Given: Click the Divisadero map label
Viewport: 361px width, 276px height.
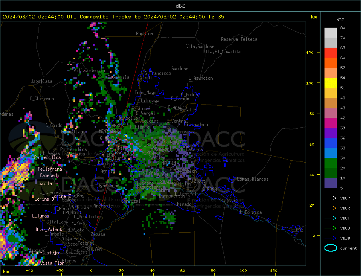Looking at the screenshot, I should 196,125.
